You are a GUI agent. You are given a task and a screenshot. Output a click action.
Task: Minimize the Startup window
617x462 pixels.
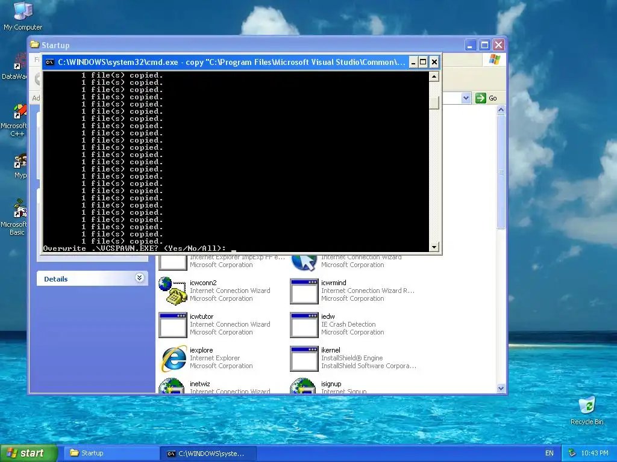pos(470,45)
